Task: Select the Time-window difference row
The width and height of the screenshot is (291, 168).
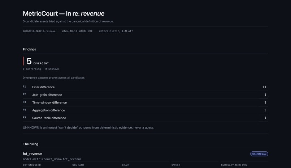Action: (145, 102)
